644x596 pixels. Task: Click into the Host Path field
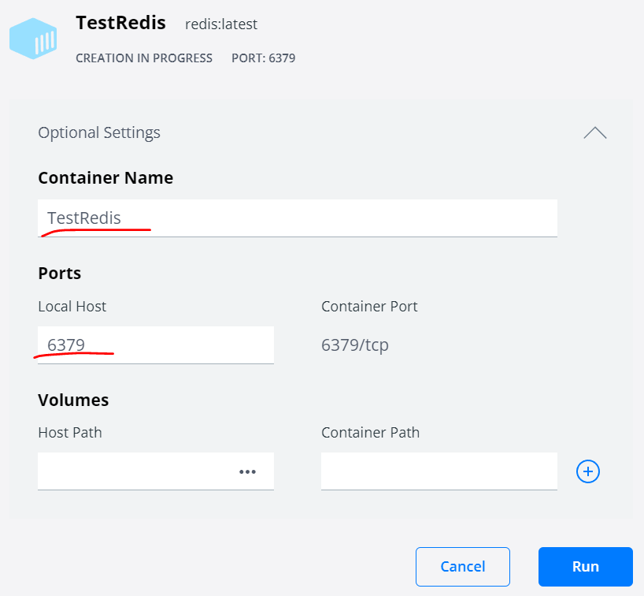point(134,471)
